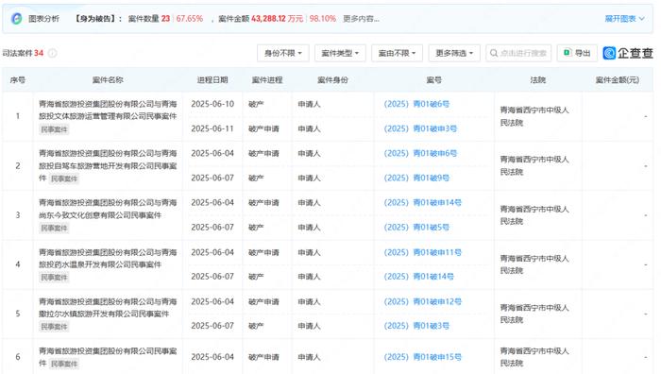The height and width of the screenshot is (374, 661).
Task: Open case link (2025)青01破14号
Action: pyautogui.click(x=418, y=277)
